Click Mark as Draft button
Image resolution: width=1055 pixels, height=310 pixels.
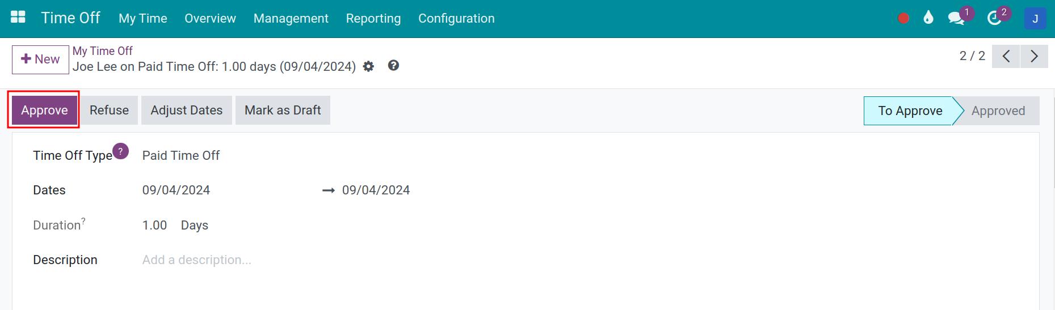pyautogui.click(x=283, y=110)
